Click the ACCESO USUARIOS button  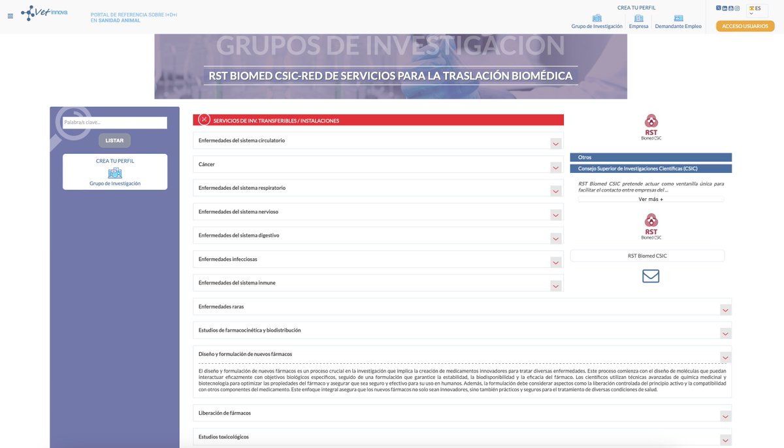point(745,26)
